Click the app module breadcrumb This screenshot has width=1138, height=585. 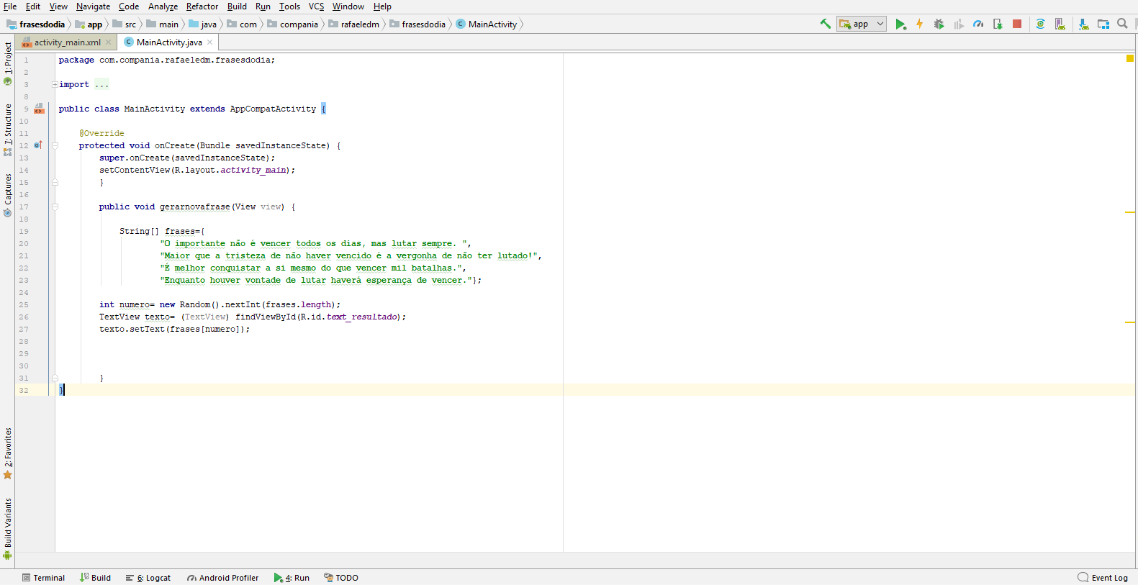[x=89, y=24]
